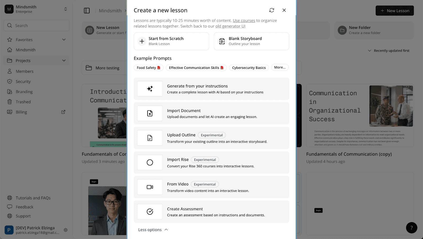This screenshot has width=423, height=239.
Task: Click the Tutorials and FAQs lifebuoy icon
Action: pos(10,198)
